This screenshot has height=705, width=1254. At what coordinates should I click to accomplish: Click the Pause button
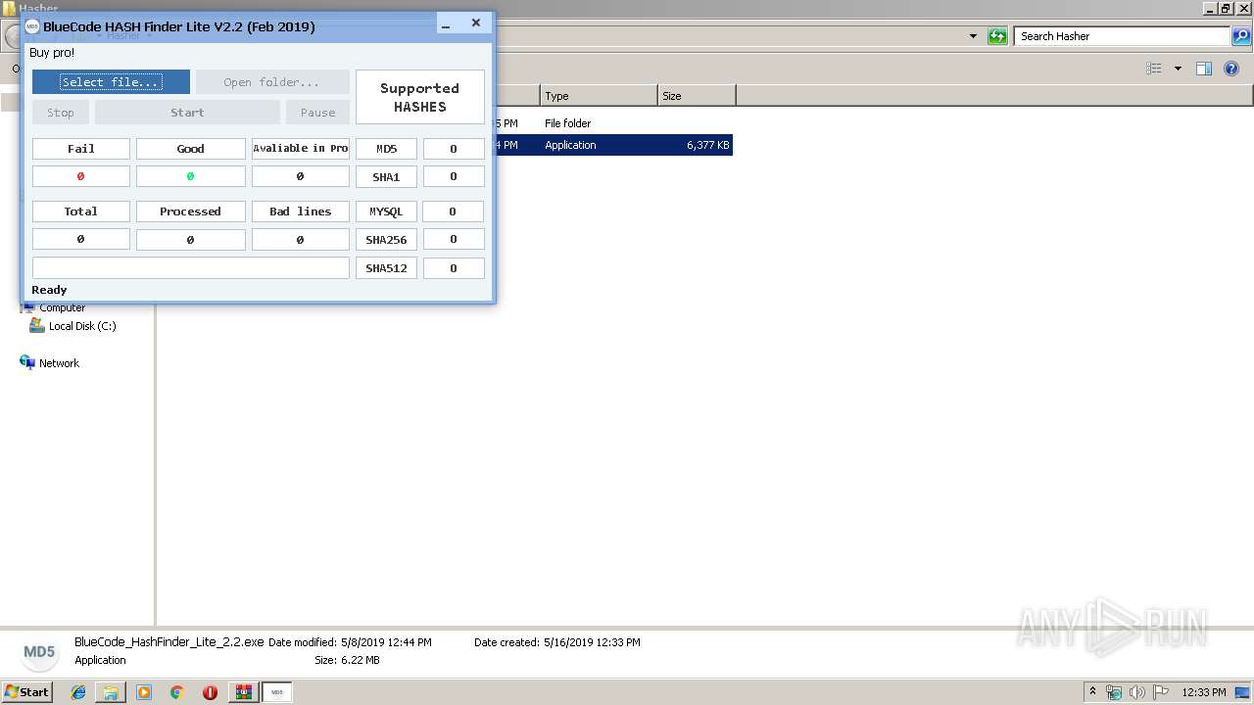pyautogui.click(x=317, y=113)
